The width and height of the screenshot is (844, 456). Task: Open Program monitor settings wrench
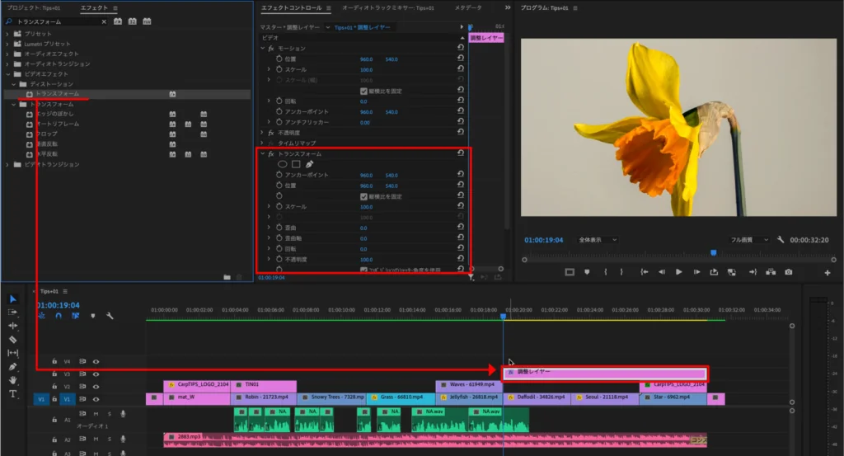coord(781,240)
